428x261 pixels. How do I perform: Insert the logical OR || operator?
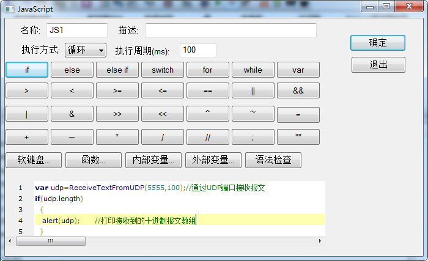pos(253,90)
